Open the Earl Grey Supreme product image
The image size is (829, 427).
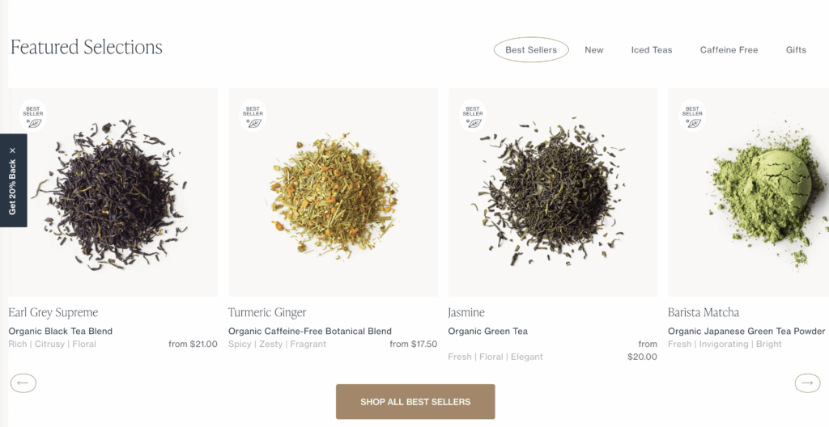pos(113,192)
